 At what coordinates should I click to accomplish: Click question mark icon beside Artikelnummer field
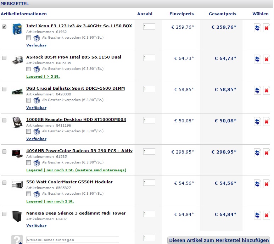[x=17, y=239]
